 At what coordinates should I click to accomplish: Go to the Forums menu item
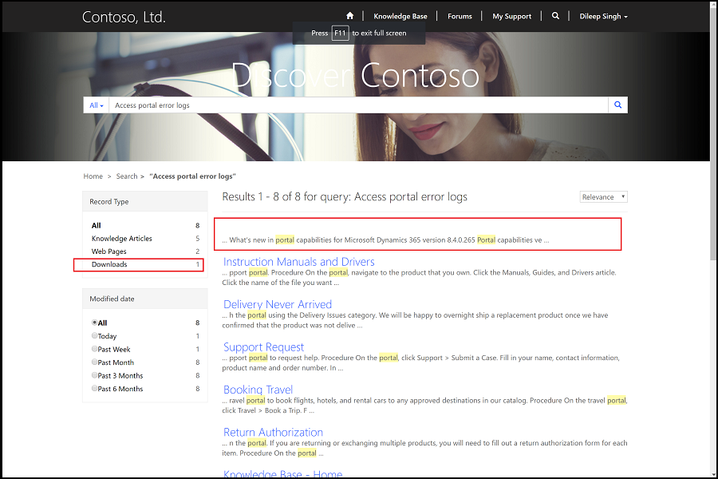tap(460, 15)
